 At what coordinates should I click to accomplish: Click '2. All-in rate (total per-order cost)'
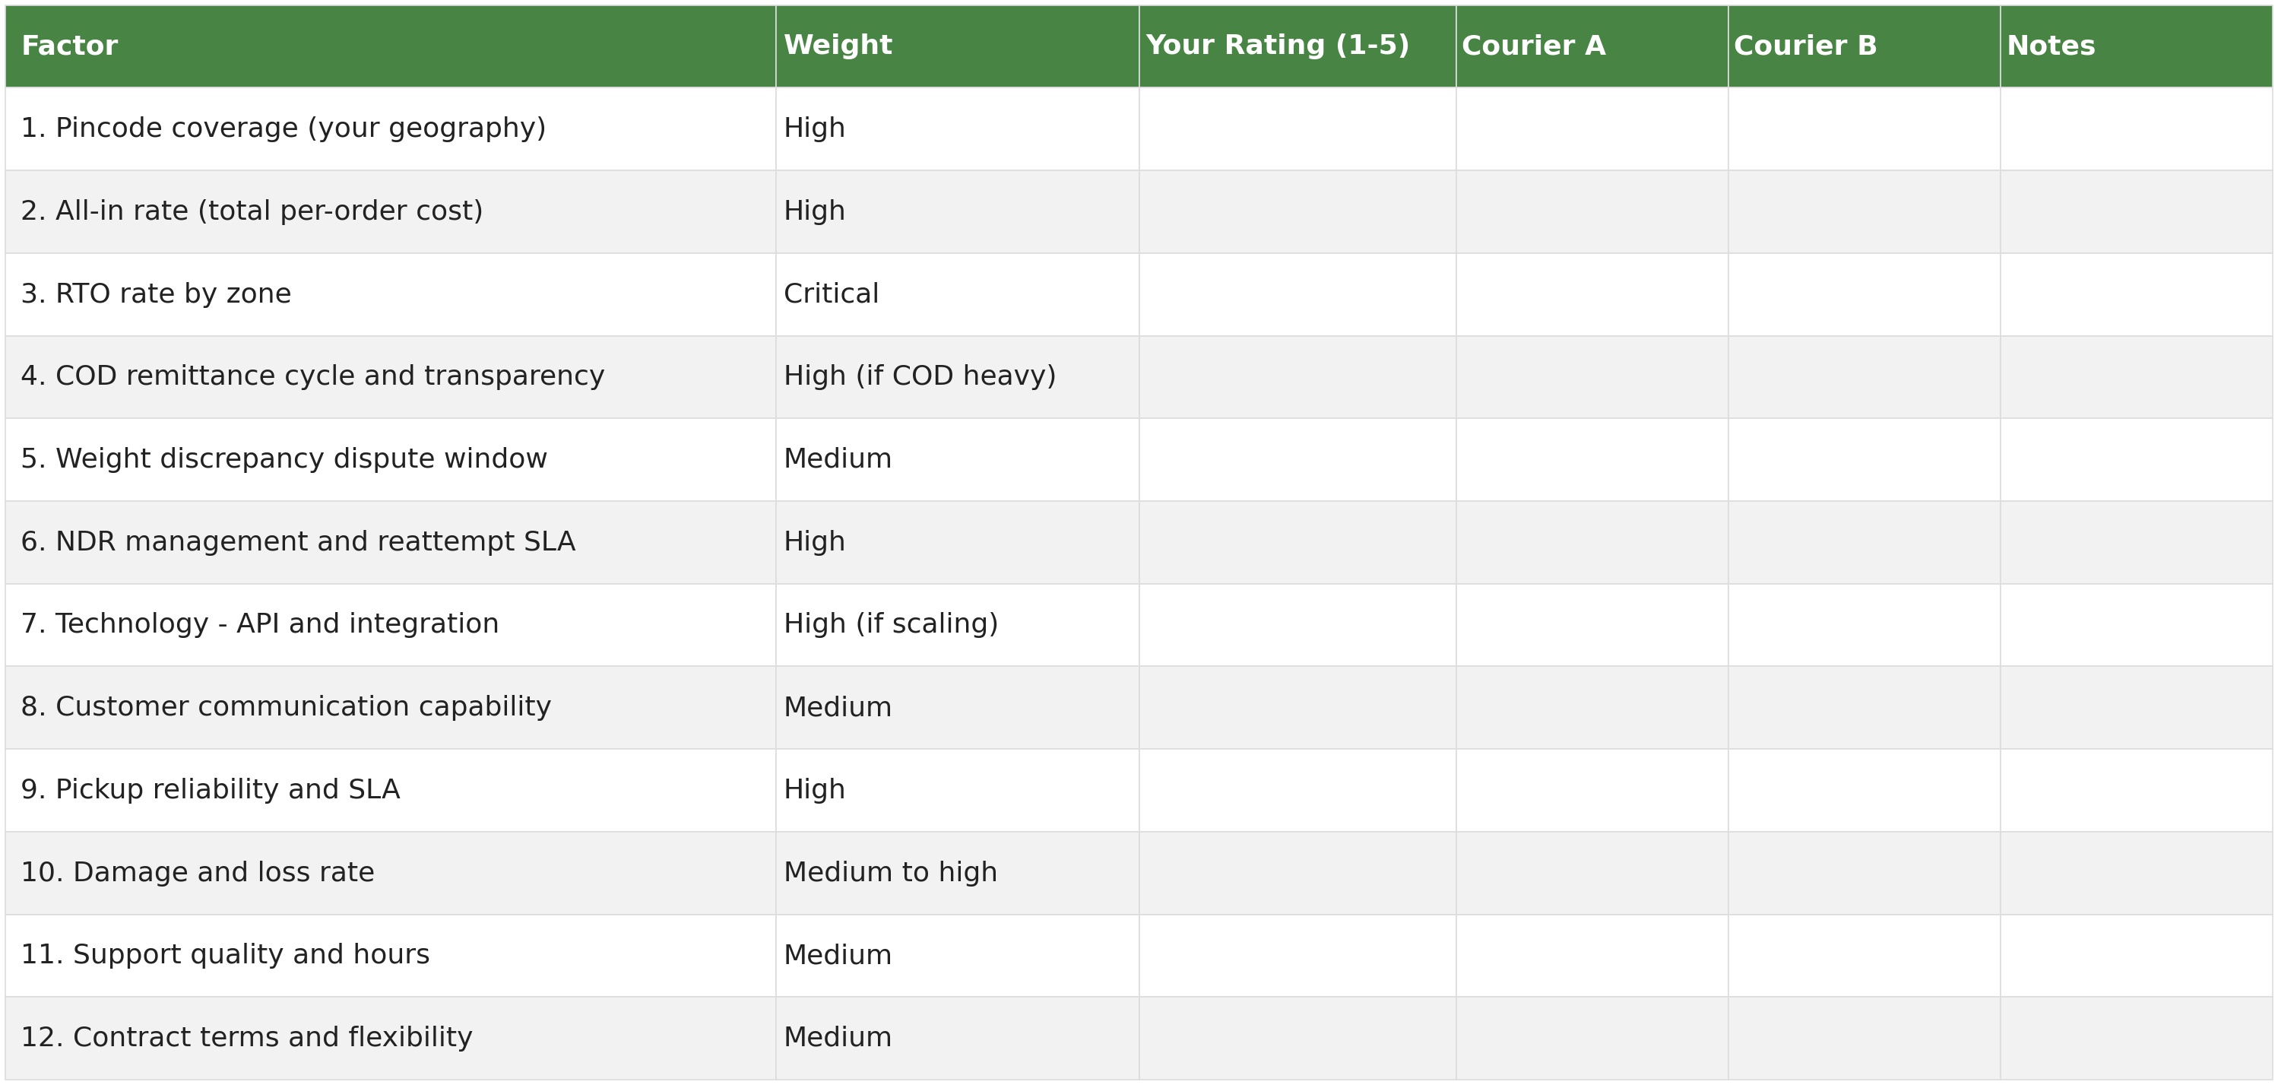pos(390,211)
